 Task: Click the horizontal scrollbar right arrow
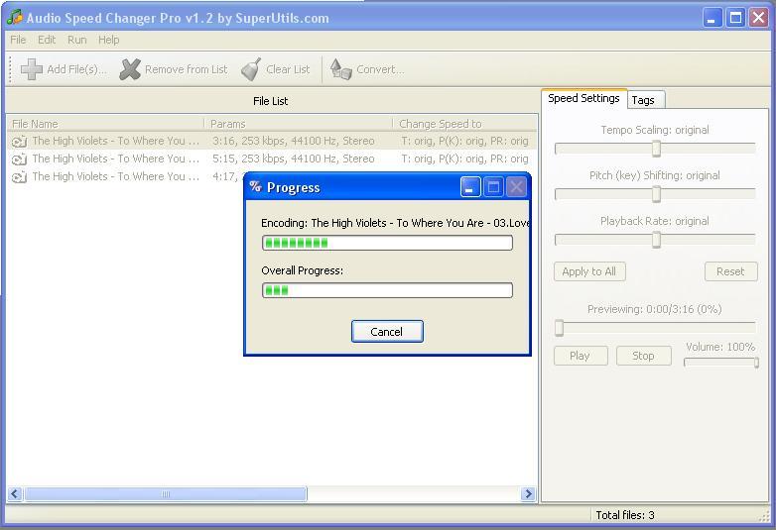tap(529, 494)
